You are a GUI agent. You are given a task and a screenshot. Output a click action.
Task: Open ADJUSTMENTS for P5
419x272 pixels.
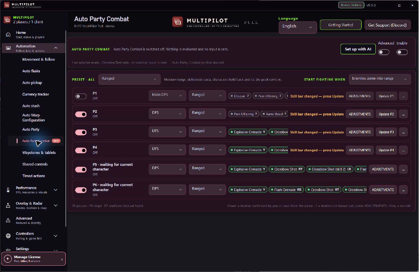(383, 169)
